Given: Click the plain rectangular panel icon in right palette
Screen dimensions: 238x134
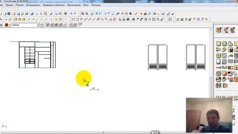Looking at the screenshot, I should coord(218,44).
